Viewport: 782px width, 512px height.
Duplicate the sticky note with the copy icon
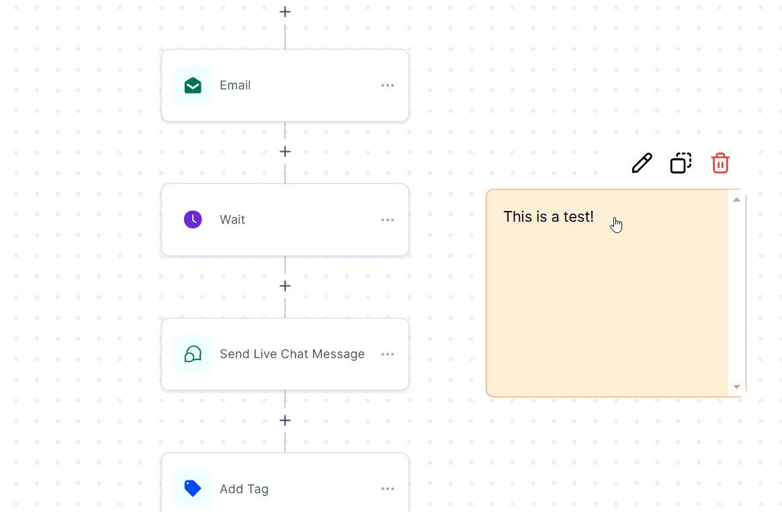point(681,163)
